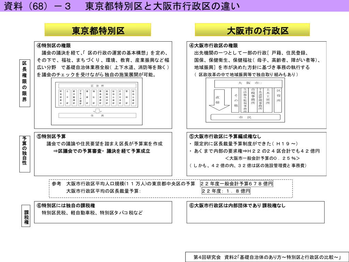Select line '地域振興］を市が決めた方針に基づき事務の執行する'

pos(252,67)
